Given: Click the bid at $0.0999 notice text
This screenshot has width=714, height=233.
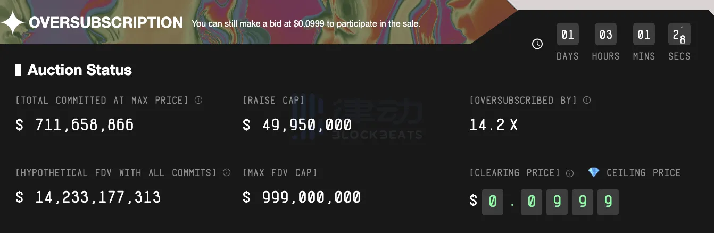Looking at the screenshot, I should point(305,24).
